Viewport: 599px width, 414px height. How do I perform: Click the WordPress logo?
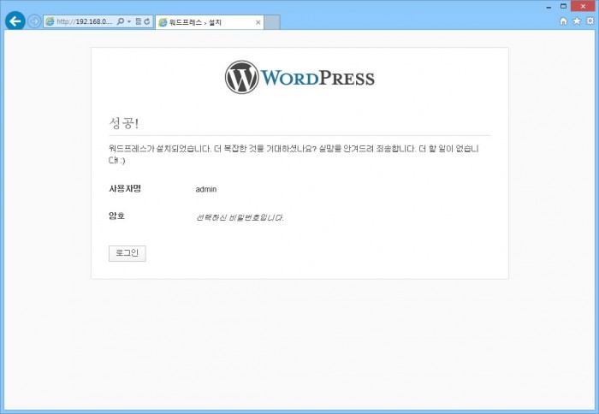[x=299, y=77]
